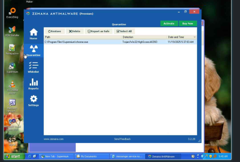
Task: Delete the selected quarantined file
Action: 75,31
